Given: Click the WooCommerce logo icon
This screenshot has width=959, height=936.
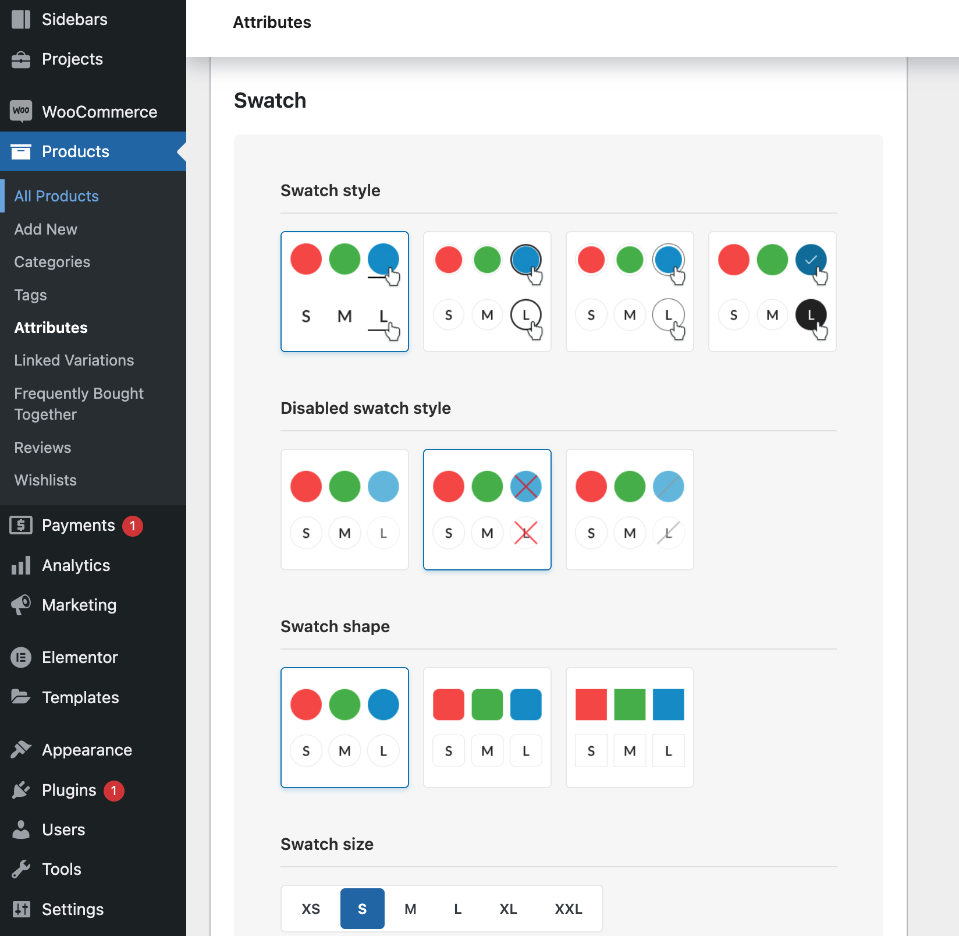Looking at the screenshot, I should pos(21,111).
